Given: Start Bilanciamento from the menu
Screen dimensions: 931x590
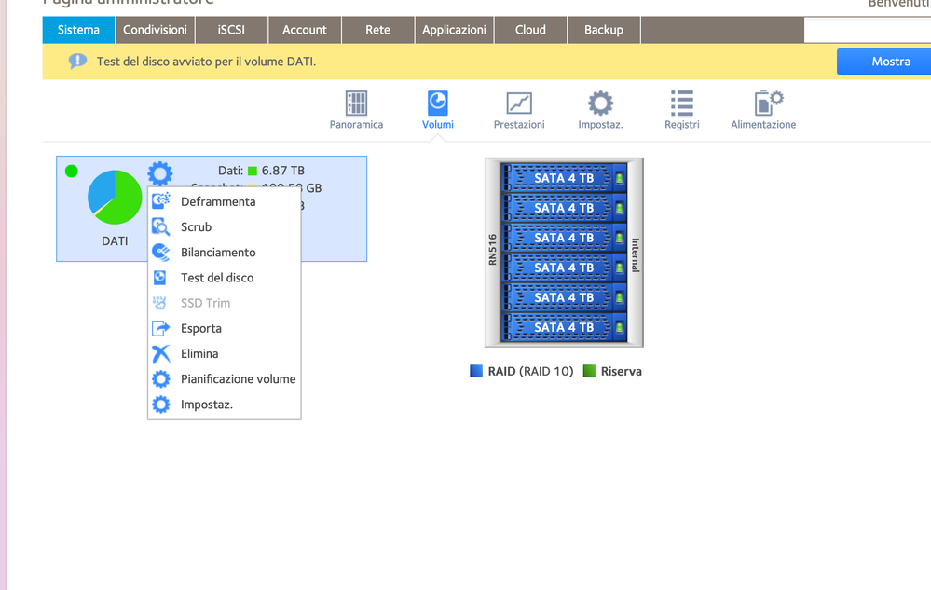Looking at the screenshot, I should pos(217,253).
